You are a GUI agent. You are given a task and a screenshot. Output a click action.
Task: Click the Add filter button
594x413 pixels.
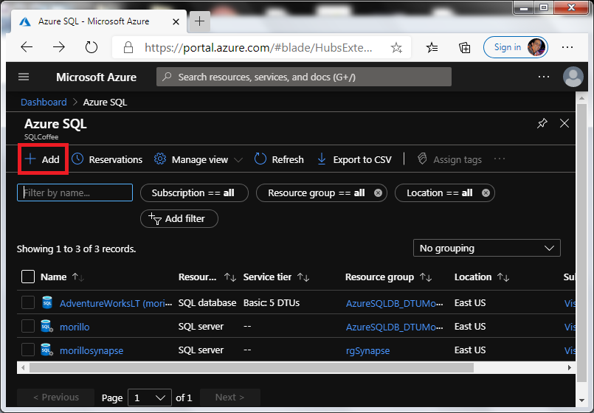[179, 218]
